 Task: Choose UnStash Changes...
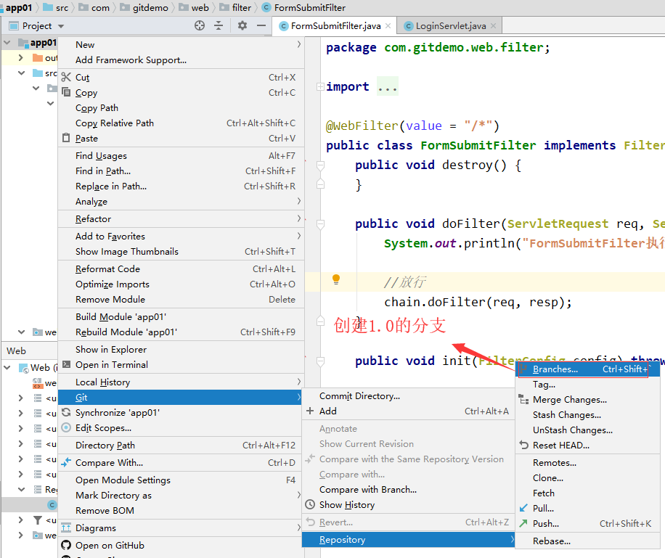(588, 430)
